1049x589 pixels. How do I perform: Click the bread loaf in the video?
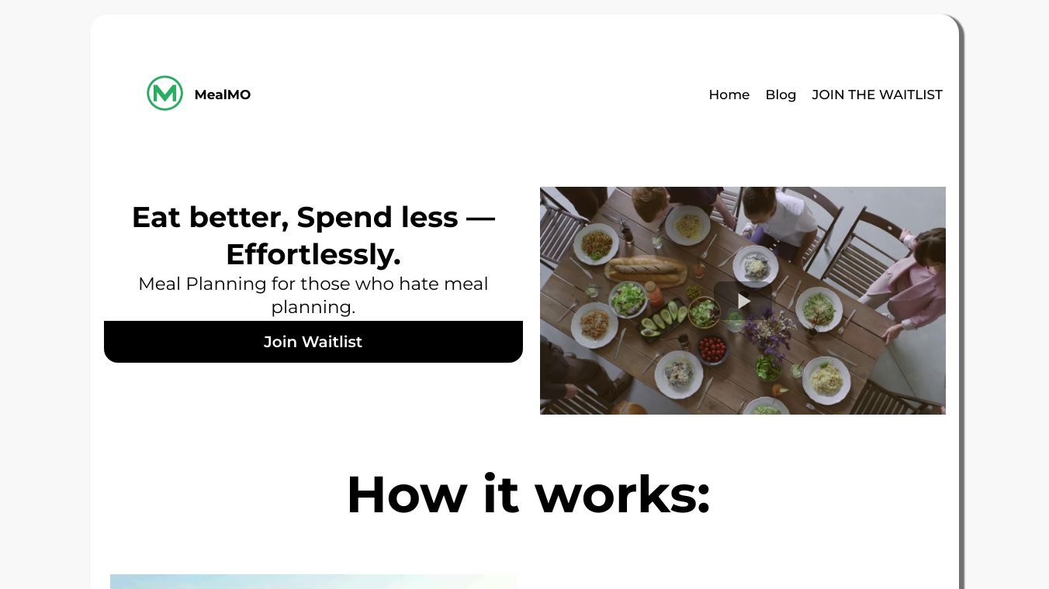646,269
